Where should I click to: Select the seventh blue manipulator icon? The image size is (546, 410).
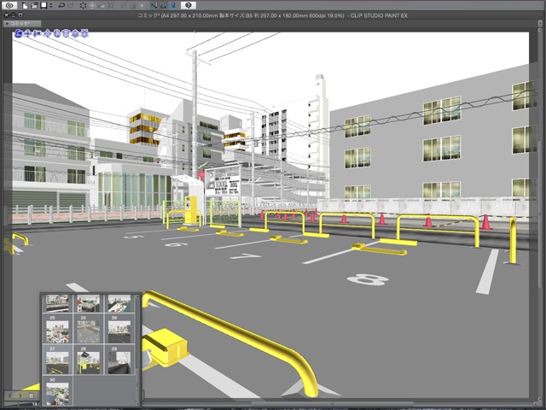(73, 33)
